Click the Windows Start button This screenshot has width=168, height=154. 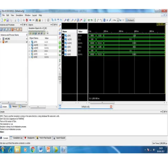(2, 150)
